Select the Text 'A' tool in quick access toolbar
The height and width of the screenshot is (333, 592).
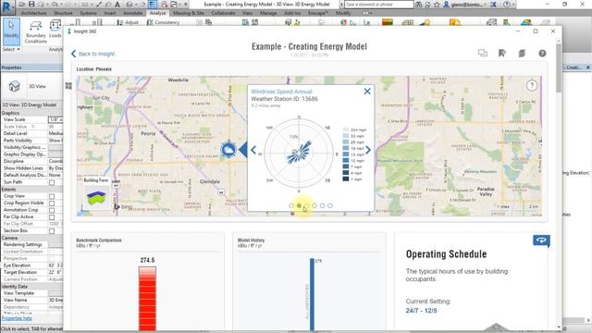(117, 4)
